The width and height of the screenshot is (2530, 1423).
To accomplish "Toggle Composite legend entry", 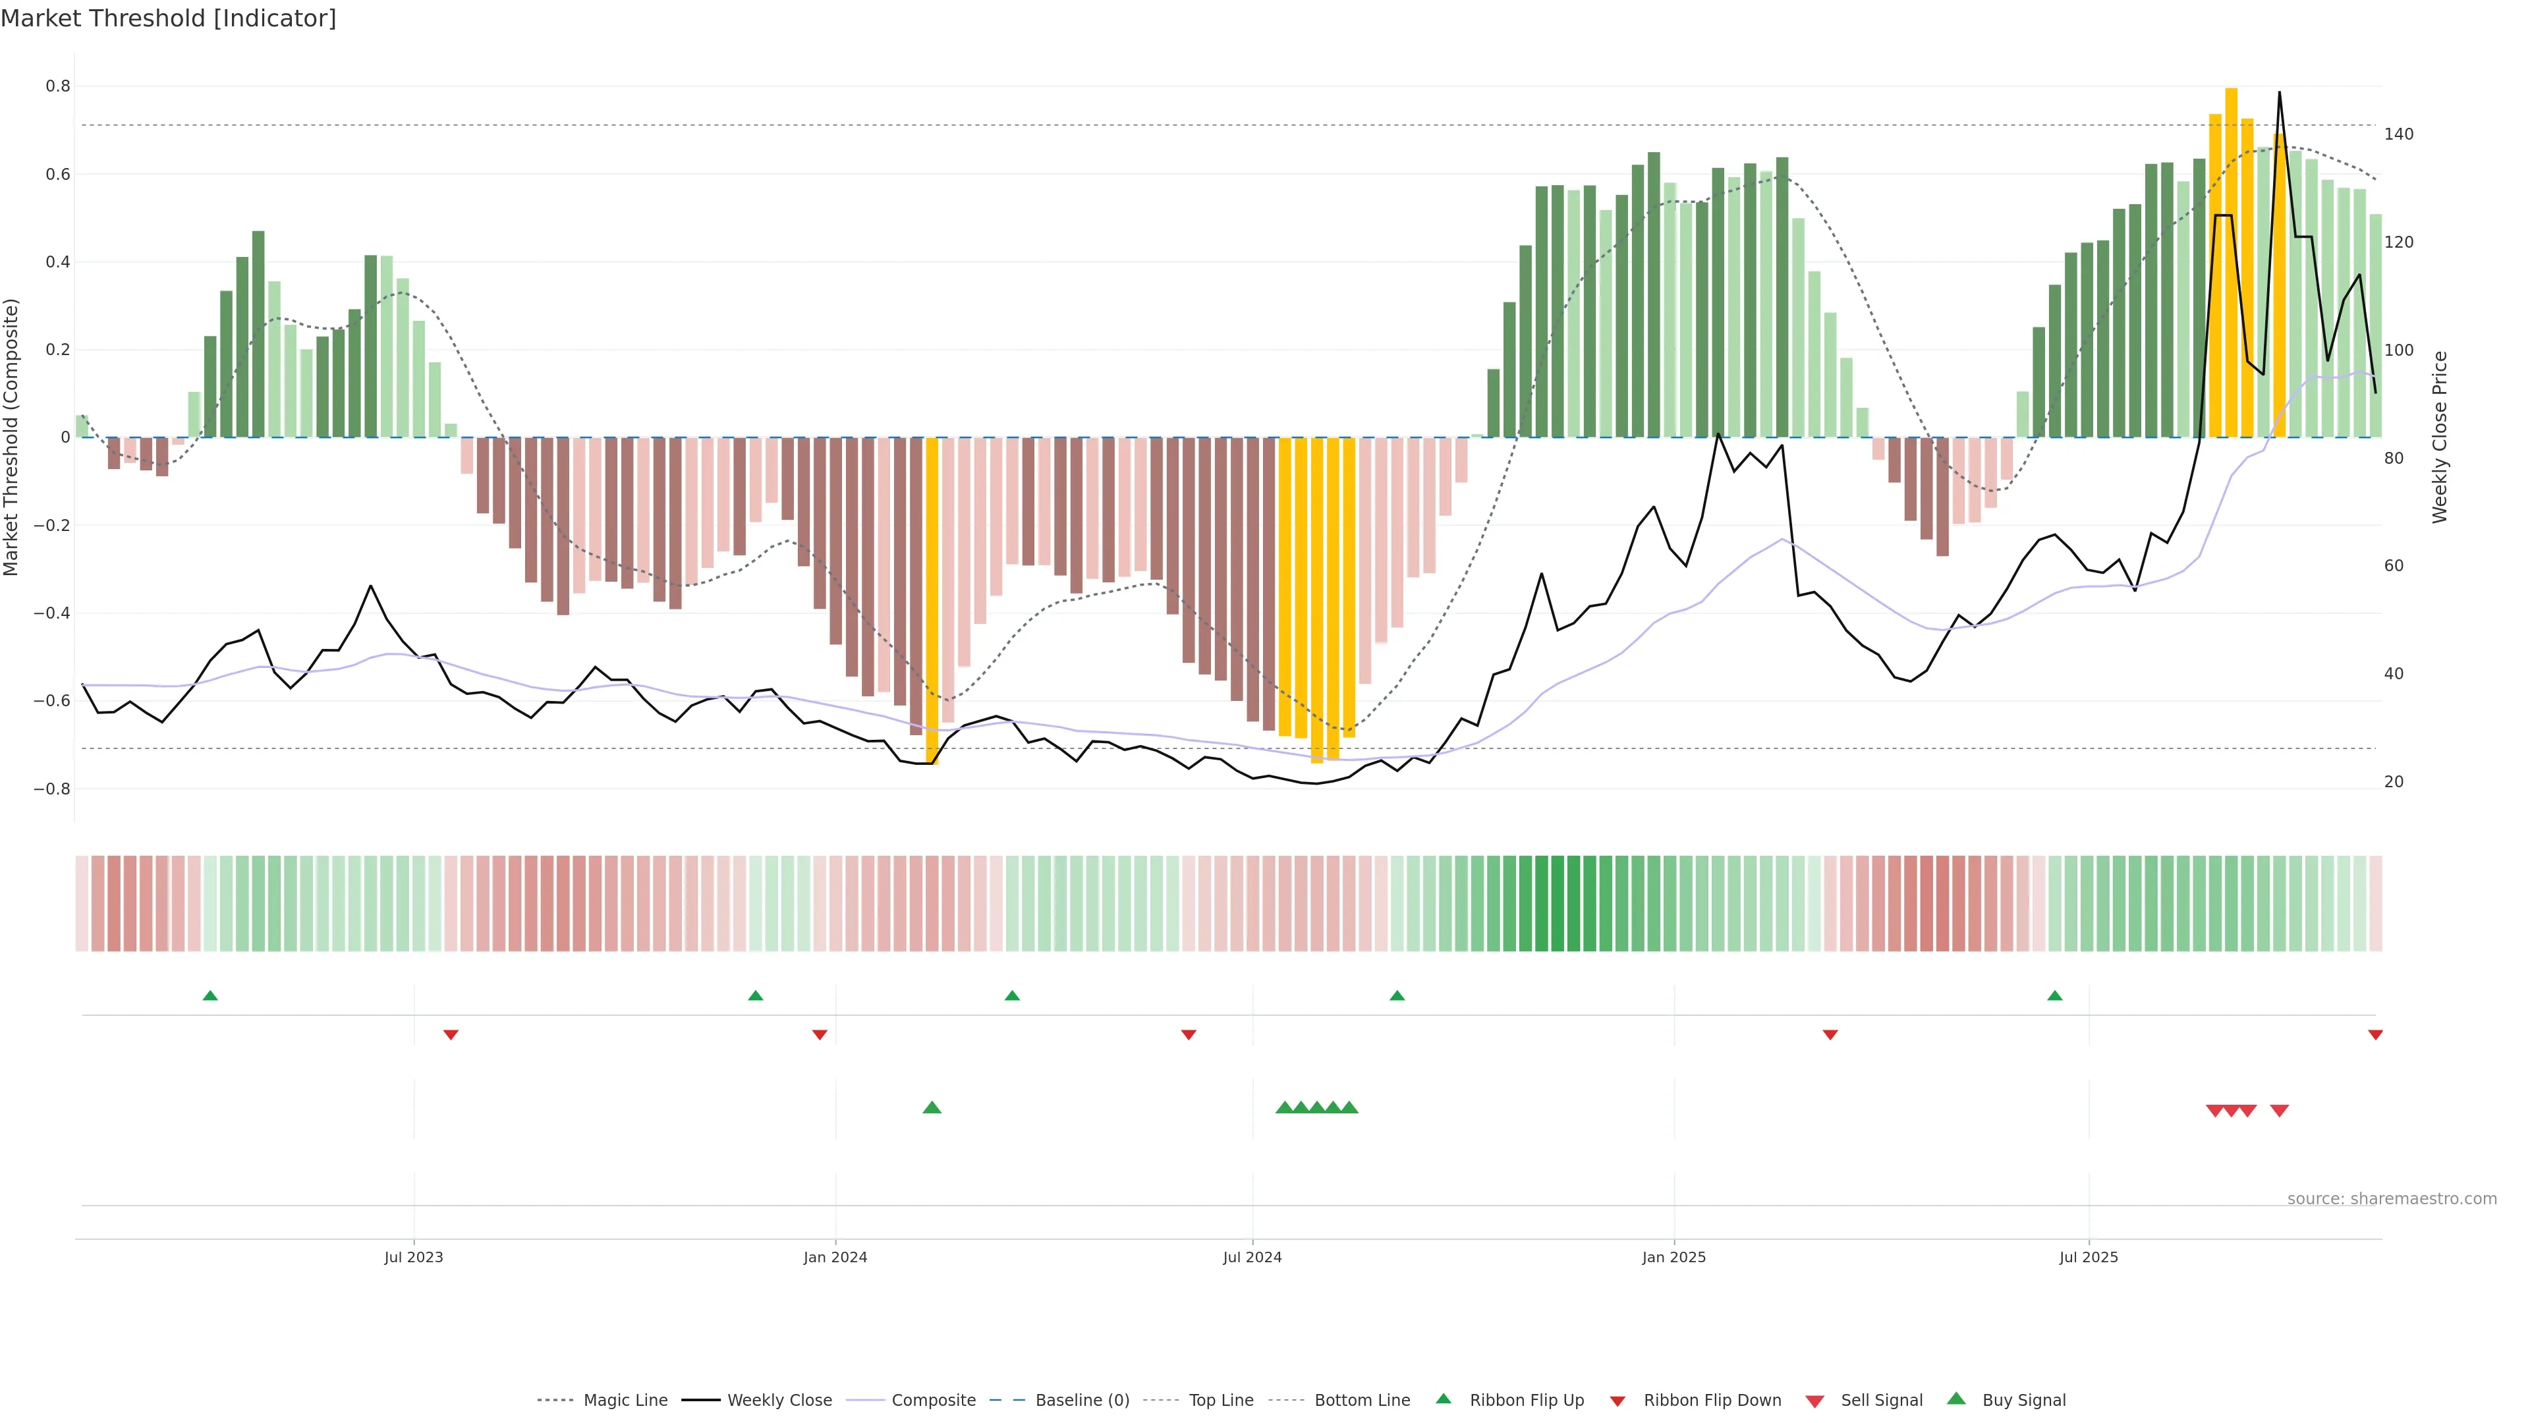I will [933, 1399].
